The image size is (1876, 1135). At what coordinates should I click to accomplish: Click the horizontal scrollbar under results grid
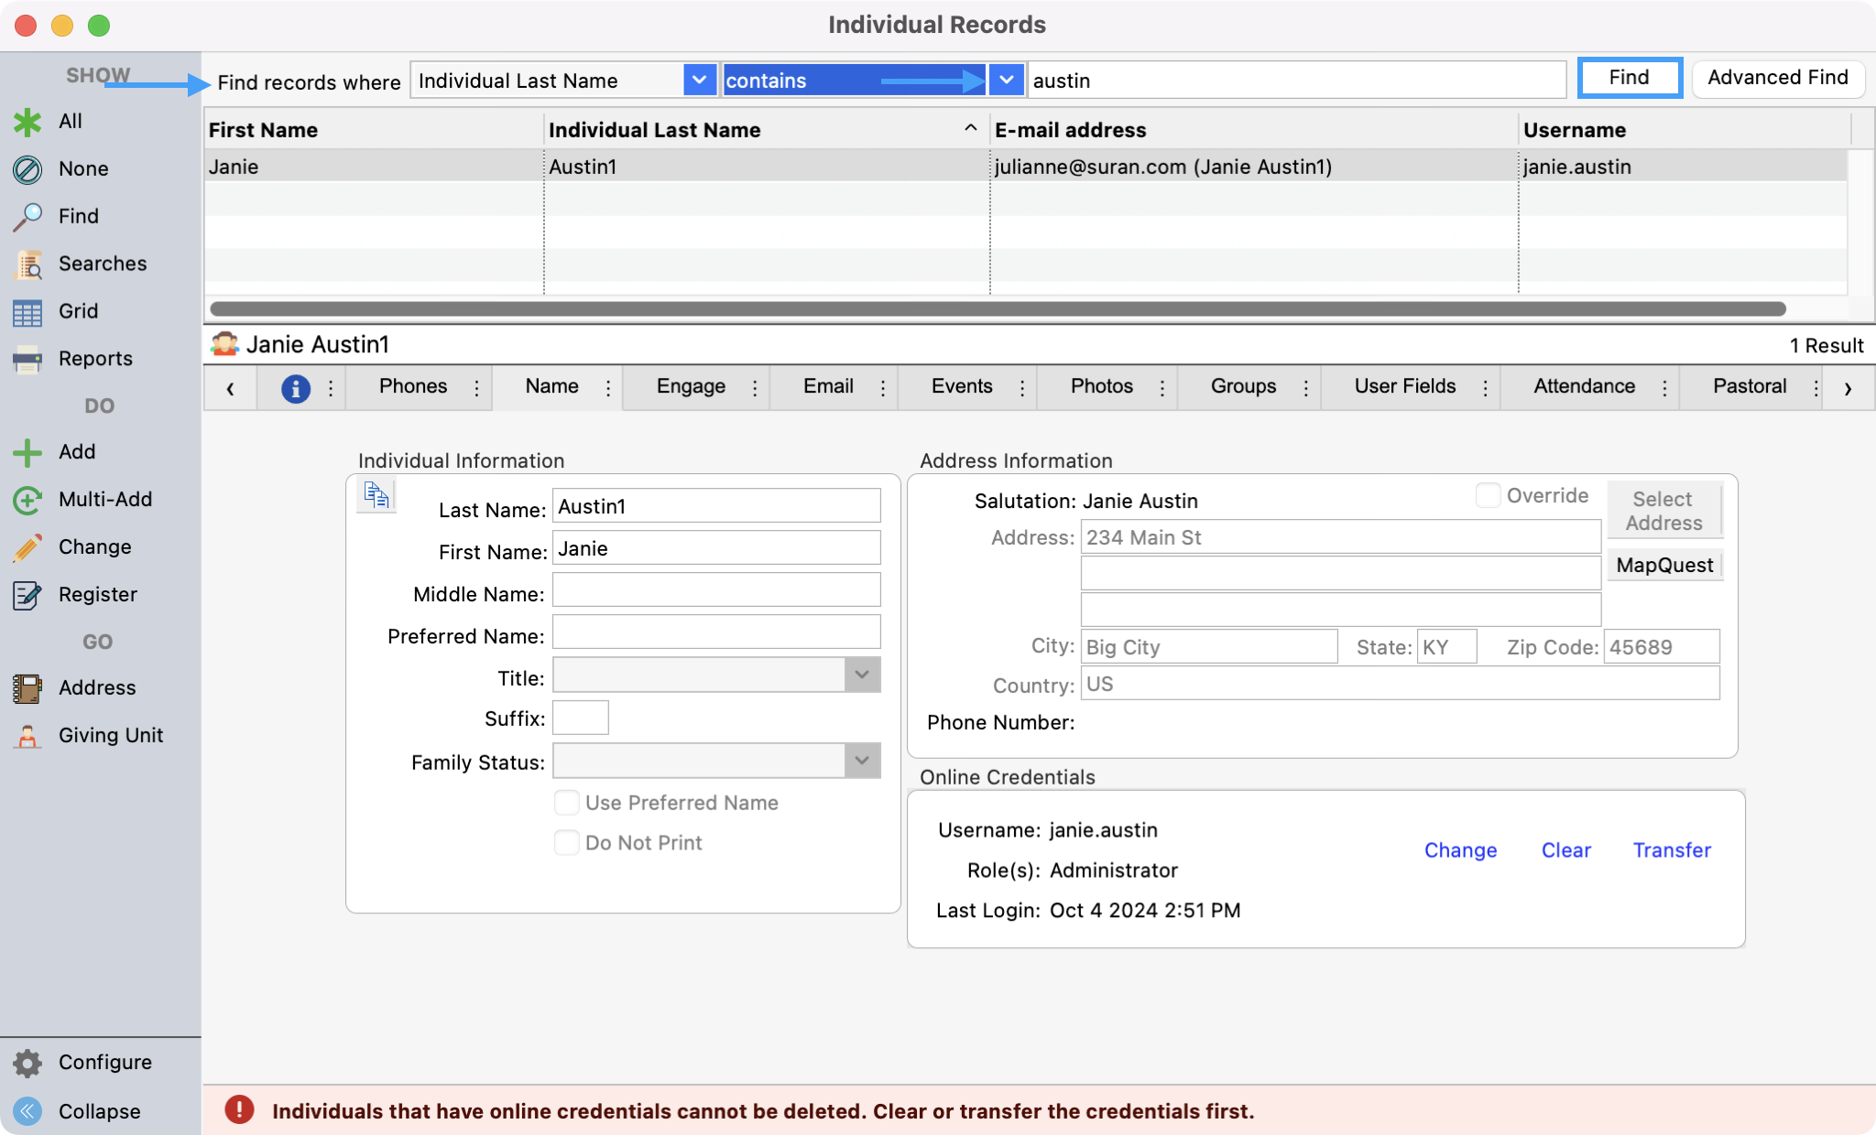[997, 309]
